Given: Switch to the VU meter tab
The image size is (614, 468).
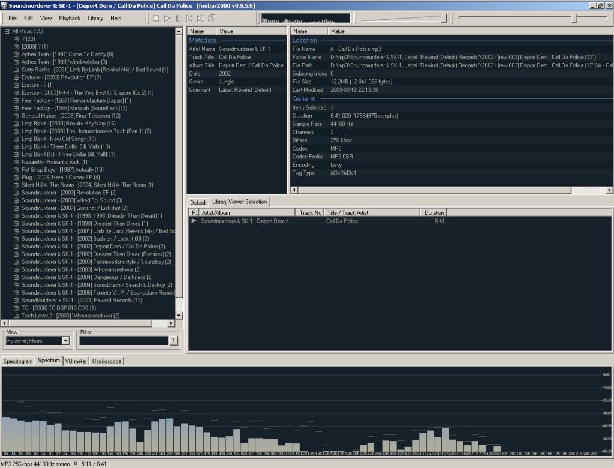Looking at the screenshot, I should pos(76,361).
